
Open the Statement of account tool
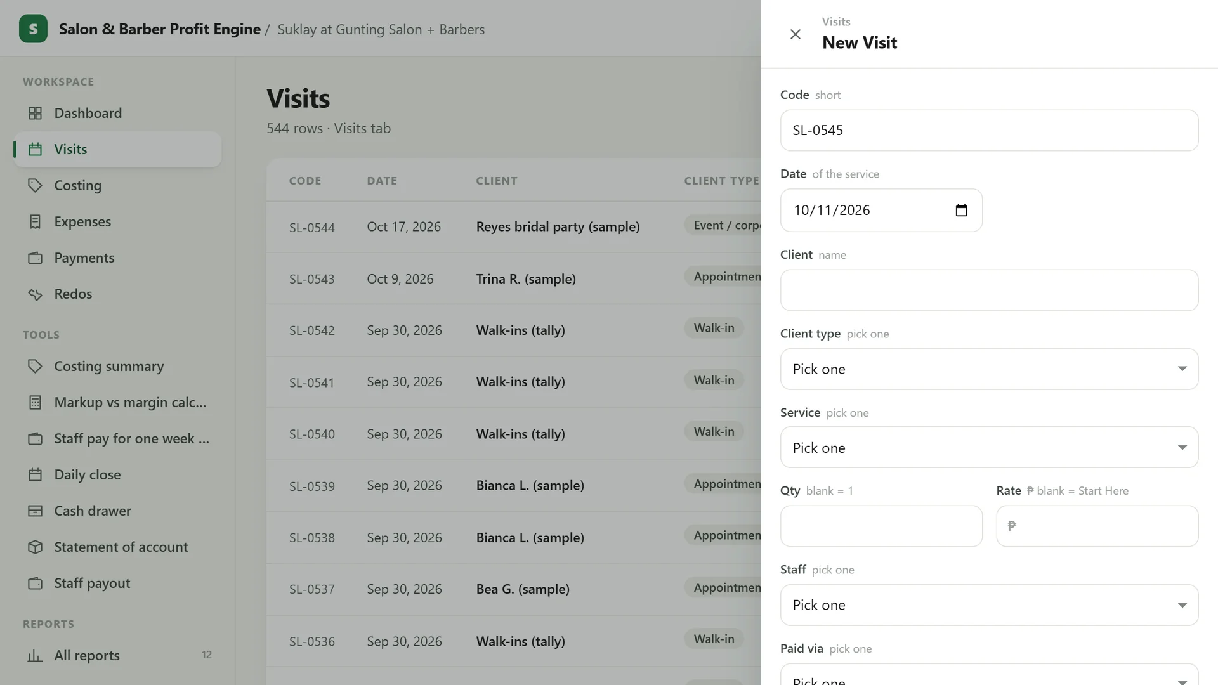click(x=117, y=547)
